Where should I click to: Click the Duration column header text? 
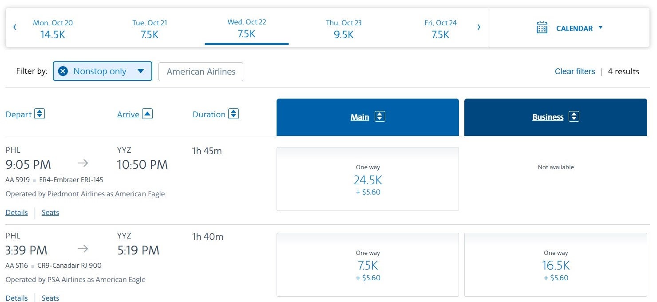(x=209, y=115)
